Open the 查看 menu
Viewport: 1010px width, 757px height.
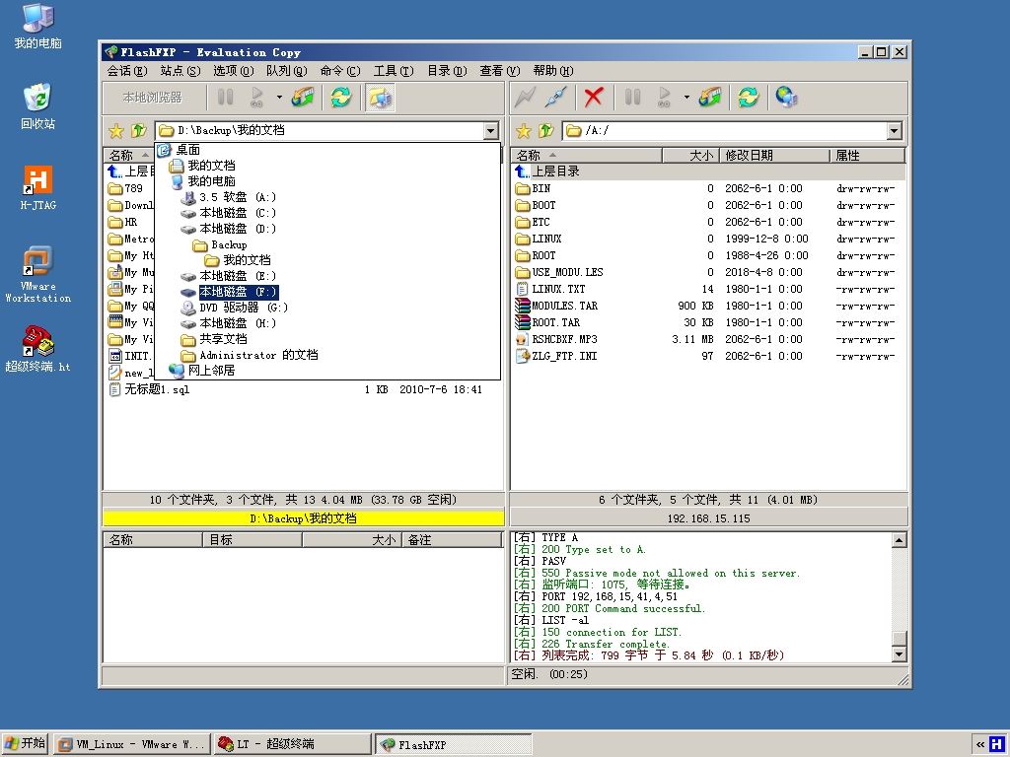coord(500,71)
